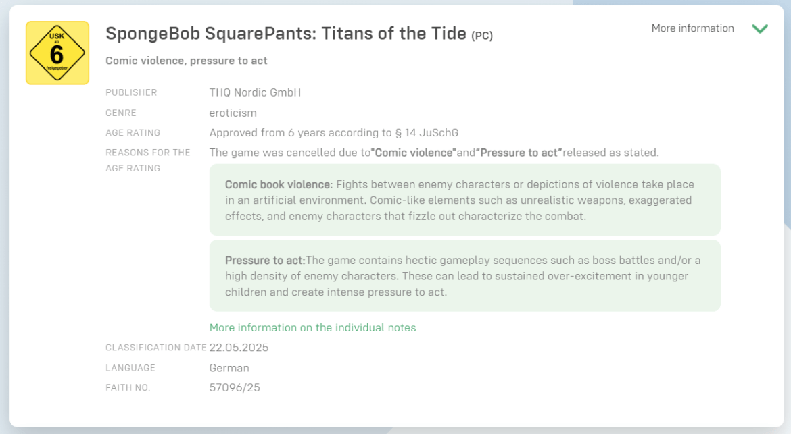Click the number 57096/25
The height and width of the screenshot is (434, 791).
(235, 387)
